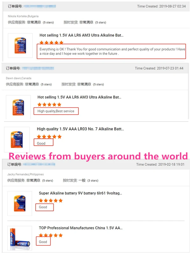Click reviewer name Nikola Kortelev, Bulgaria
The image size is (191, 254).
coord(23,16)
